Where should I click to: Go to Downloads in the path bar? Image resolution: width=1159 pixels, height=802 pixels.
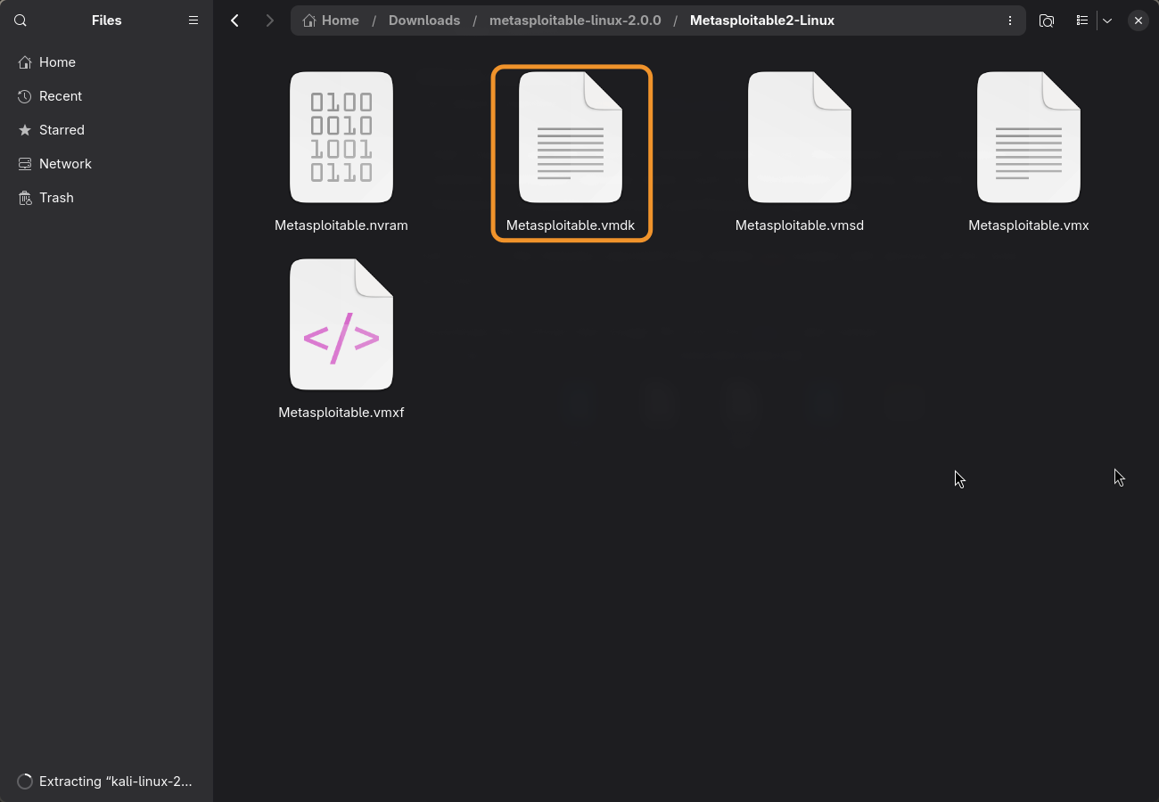tap(424, 20)
